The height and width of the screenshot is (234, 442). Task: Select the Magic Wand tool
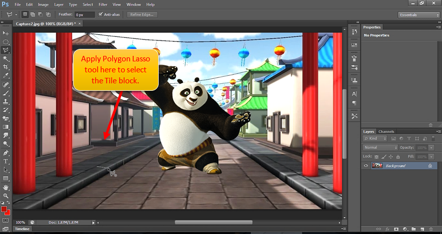pyautogui.click(x=6, y=58)
